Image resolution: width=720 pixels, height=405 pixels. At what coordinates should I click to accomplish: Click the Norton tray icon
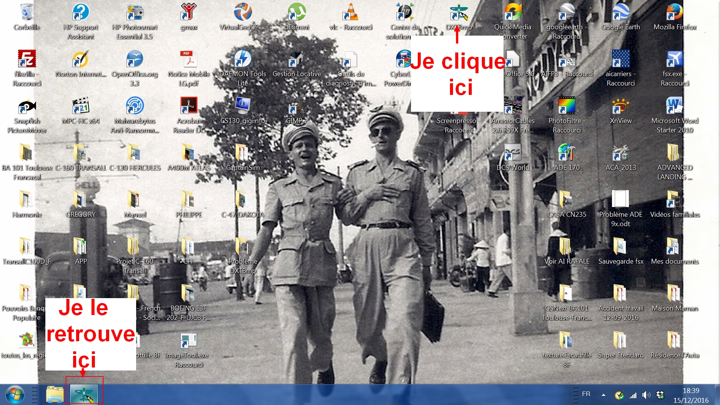(x=619, y=395)
